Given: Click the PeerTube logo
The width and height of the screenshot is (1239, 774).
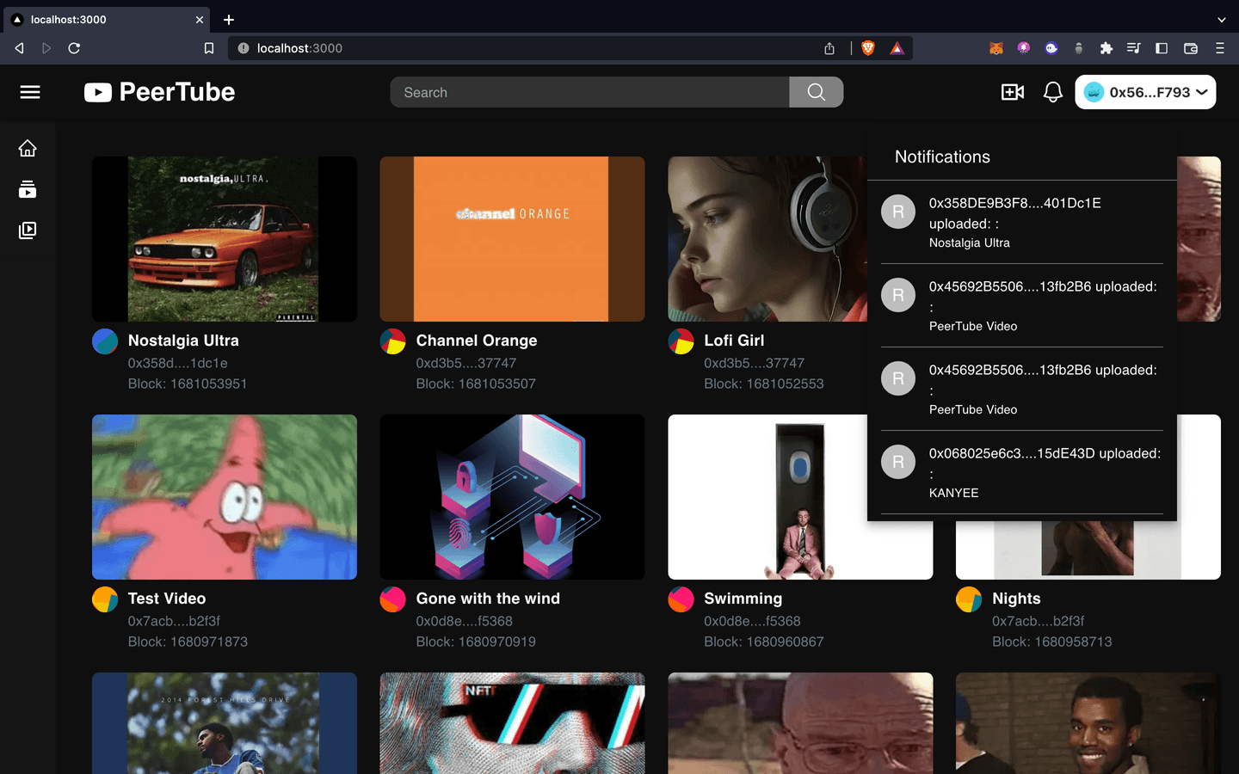Looking at the screenshot, I should click(159, 92).
